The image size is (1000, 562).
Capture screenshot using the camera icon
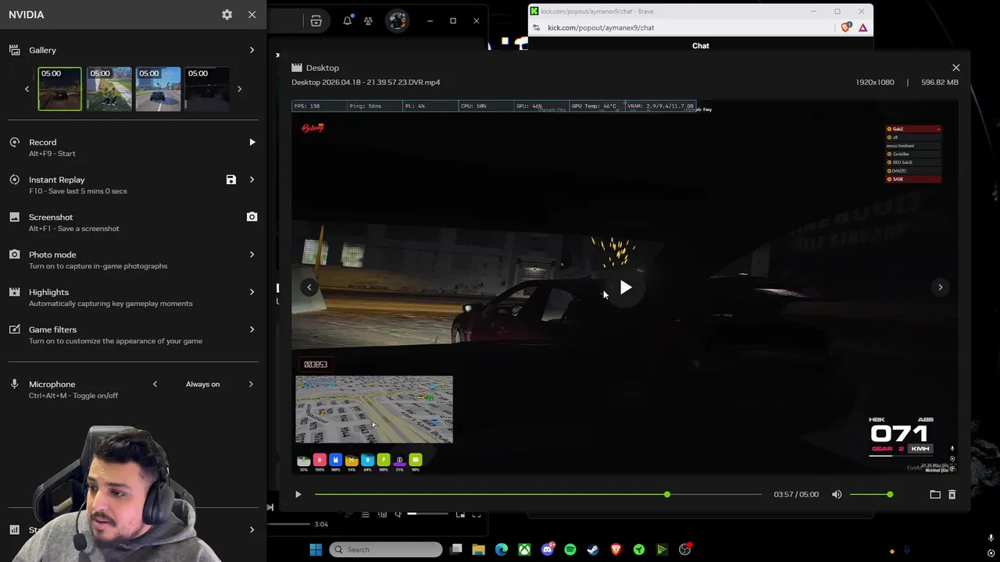coord(252,217)
